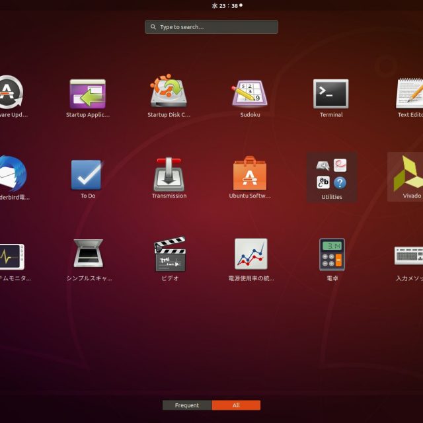Switch to the Frequent tab
Screen dimensions: 423x423
(x=187, y=405)
